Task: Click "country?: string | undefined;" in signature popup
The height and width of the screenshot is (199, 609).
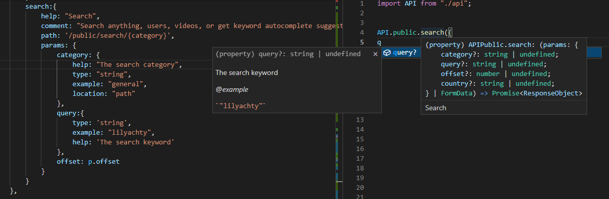Action: click(x=498, y=84)
